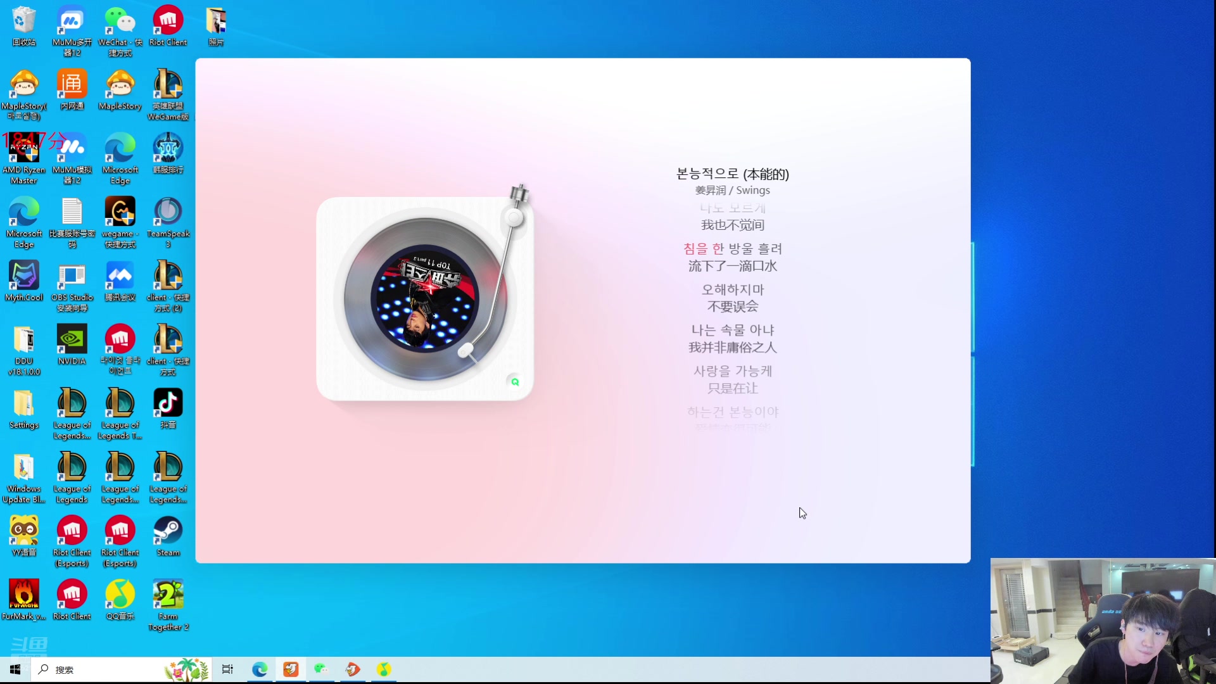
Task: Open the Settings folder icon
Action: tap(23, 409)
